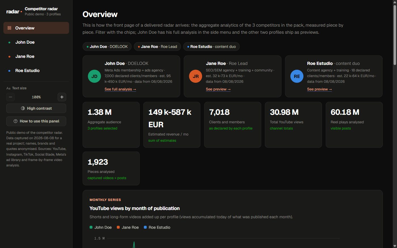Increase text size with the plus button

pos(62,97)
